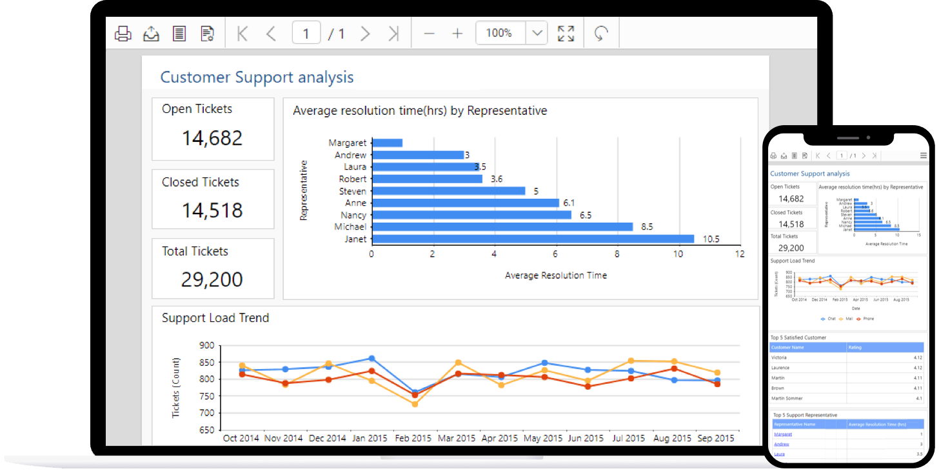The image size is (939, 471).
Task: Zoom out of the report
Action: (429, 33)
